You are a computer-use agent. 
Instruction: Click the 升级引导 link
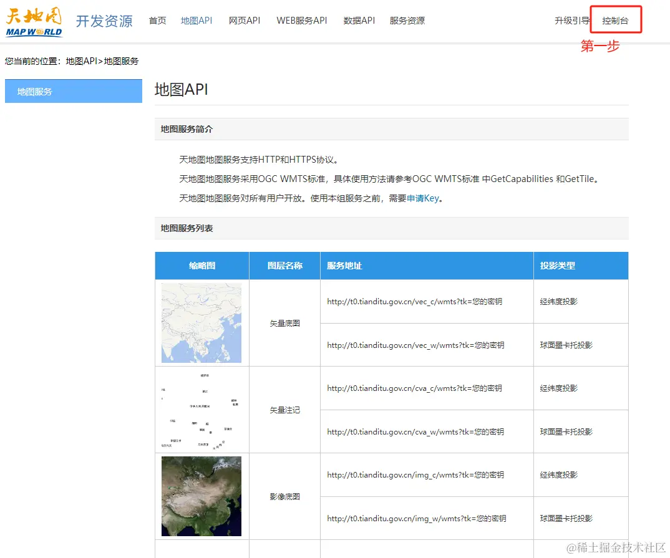click(571, 21)
